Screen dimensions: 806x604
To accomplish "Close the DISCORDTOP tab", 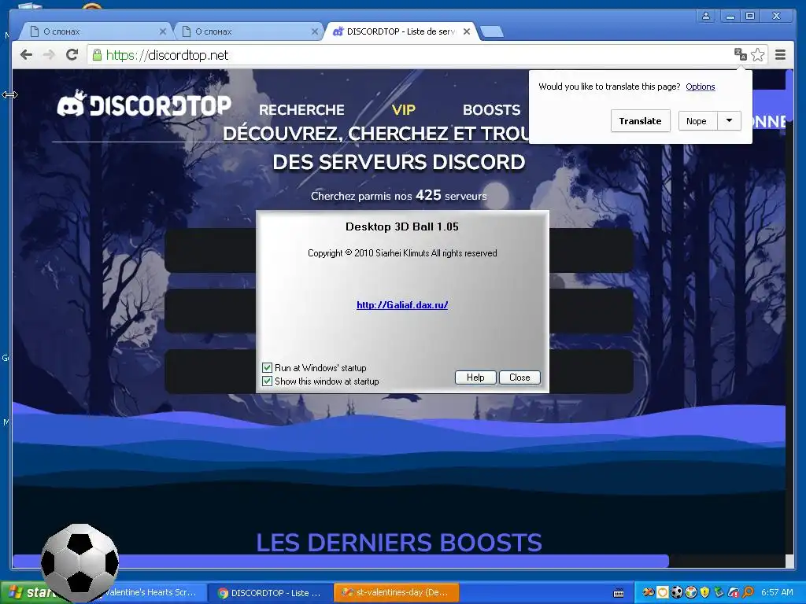I will click(466, 31).
